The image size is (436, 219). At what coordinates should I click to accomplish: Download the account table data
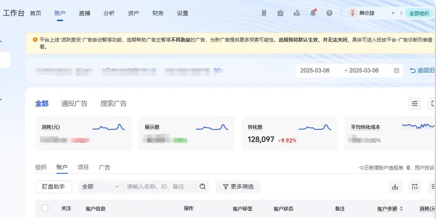395,187
